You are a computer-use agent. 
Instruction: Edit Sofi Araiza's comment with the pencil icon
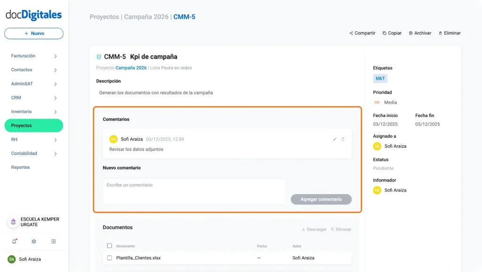click(x=335, y=139)
